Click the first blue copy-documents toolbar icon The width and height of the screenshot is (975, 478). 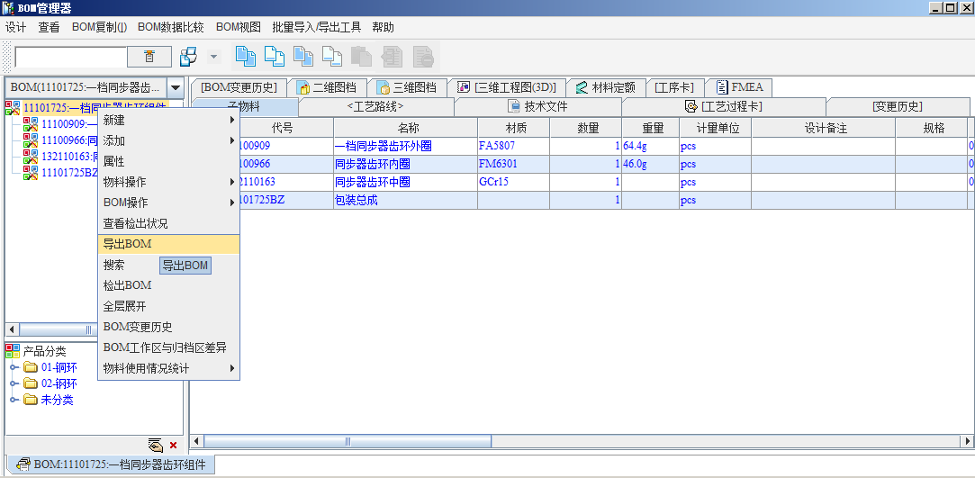pyautogui.click(x=245, y=57)
